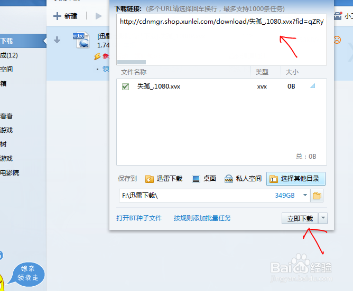This screenshot has height=291, width=353.
Task: Open folder browse icon next to path
Action: point(317,196)
